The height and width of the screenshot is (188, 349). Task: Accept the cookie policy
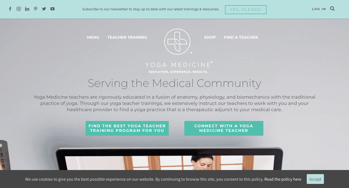tap(315, 179)
